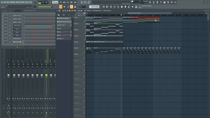This screenshot has width=210, height=118.
Task: Open the TOOLS menu
Action: pos(27,2)
